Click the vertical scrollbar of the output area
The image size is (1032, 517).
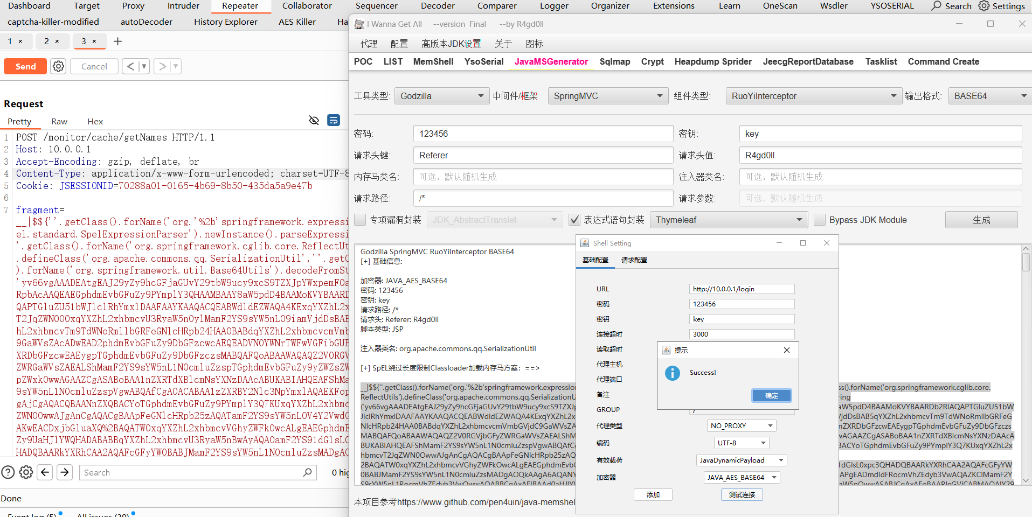pyautogui.click(x=1026, y=365)
